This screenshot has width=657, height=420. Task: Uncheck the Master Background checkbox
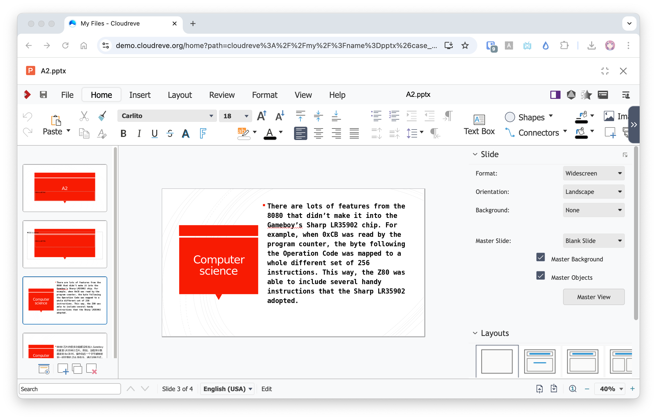[x=540, y=257]
